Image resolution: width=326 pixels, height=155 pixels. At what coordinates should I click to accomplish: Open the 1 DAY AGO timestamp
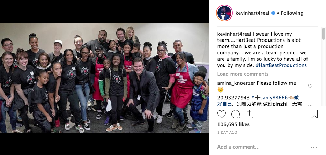click(227, 132)
